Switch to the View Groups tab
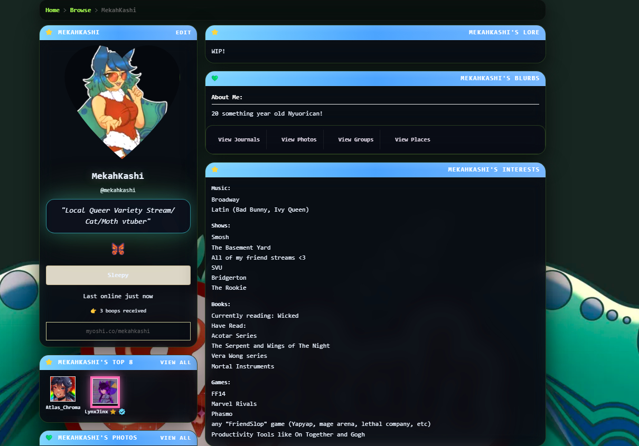This screenshot has height=446, width=639. (x=355, y=140)
